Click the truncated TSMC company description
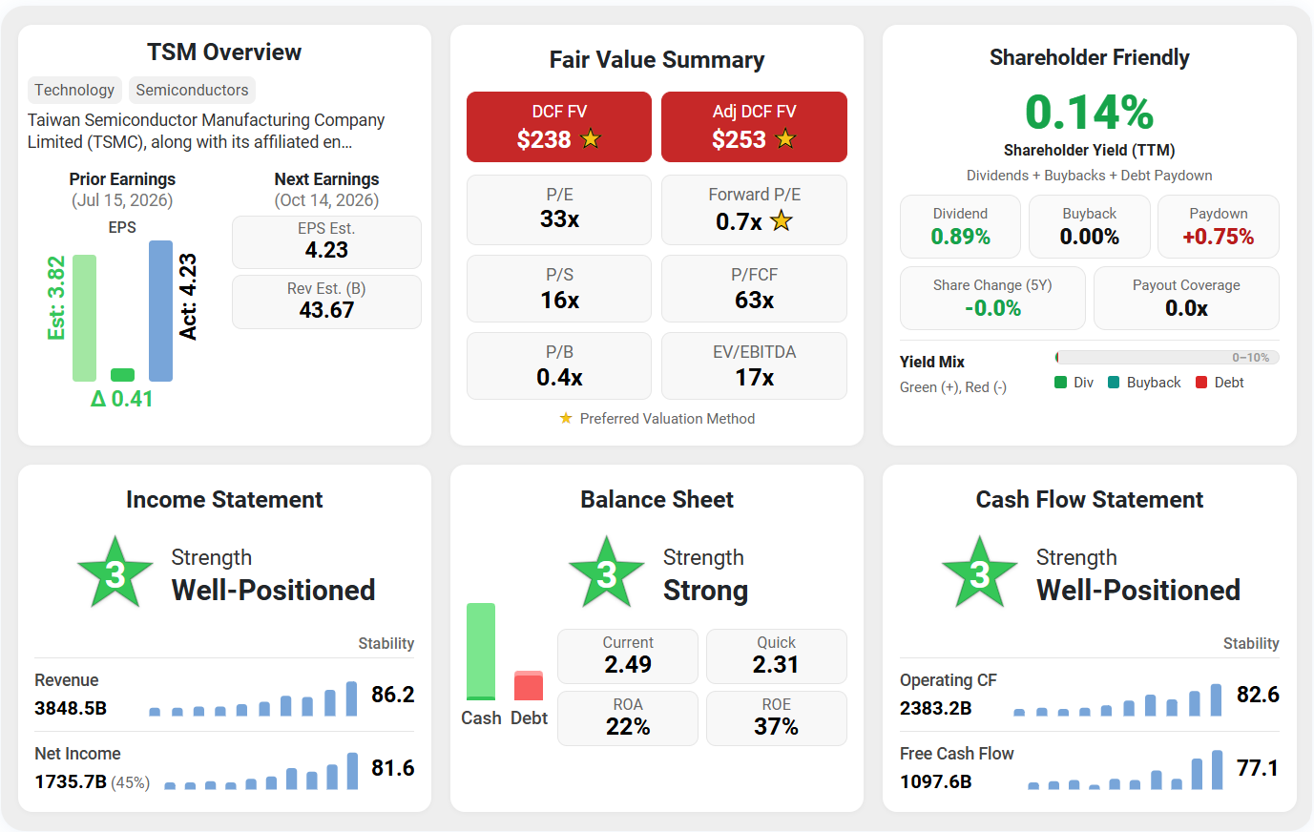Image resolution: width=1314 pixels, height=832 pixels. point(206,131)
